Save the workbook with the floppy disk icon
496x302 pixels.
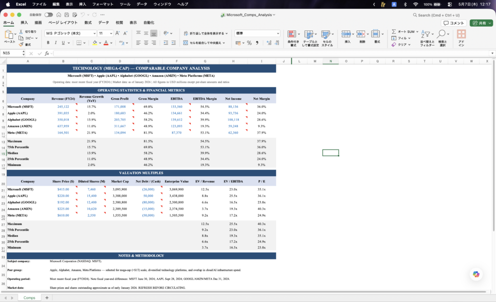point(67,15)
